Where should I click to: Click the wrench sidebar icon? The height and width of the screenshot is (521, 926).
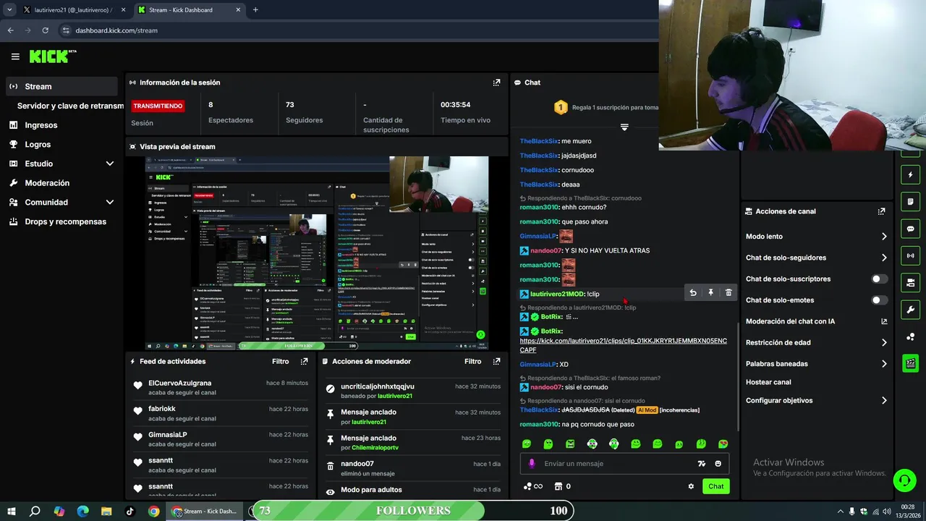910,310
